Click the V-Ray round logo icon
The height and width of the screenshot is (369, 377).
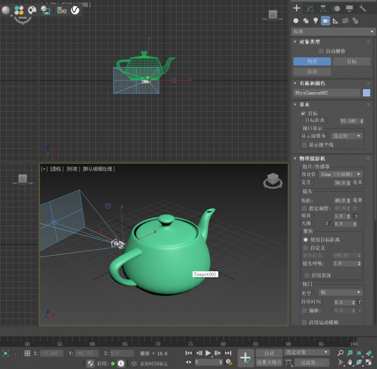(75, 10)
